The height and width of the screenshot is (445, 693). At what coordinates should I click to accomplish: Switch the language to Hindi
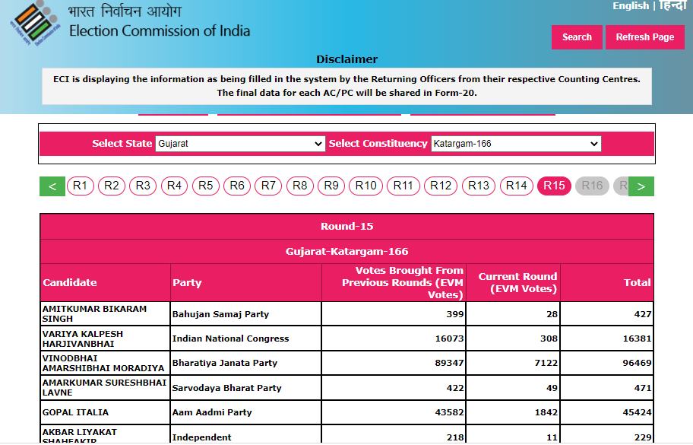coord(672,6)
